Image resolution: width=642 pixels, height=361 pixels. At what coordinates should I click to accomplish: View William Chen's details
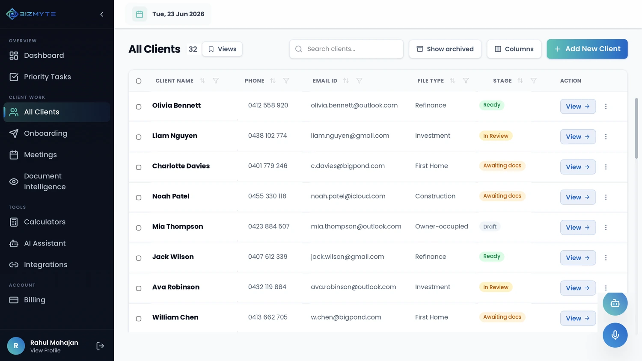click(578, 318)
